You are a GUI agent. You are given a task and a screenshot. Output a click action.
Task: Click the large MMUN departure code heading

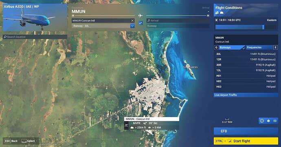point(79,12)
